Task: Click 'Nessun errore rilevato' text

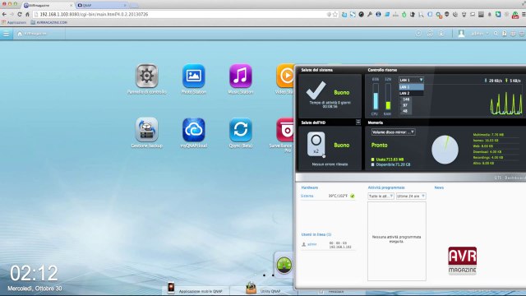Action: [x=330, y=164]
